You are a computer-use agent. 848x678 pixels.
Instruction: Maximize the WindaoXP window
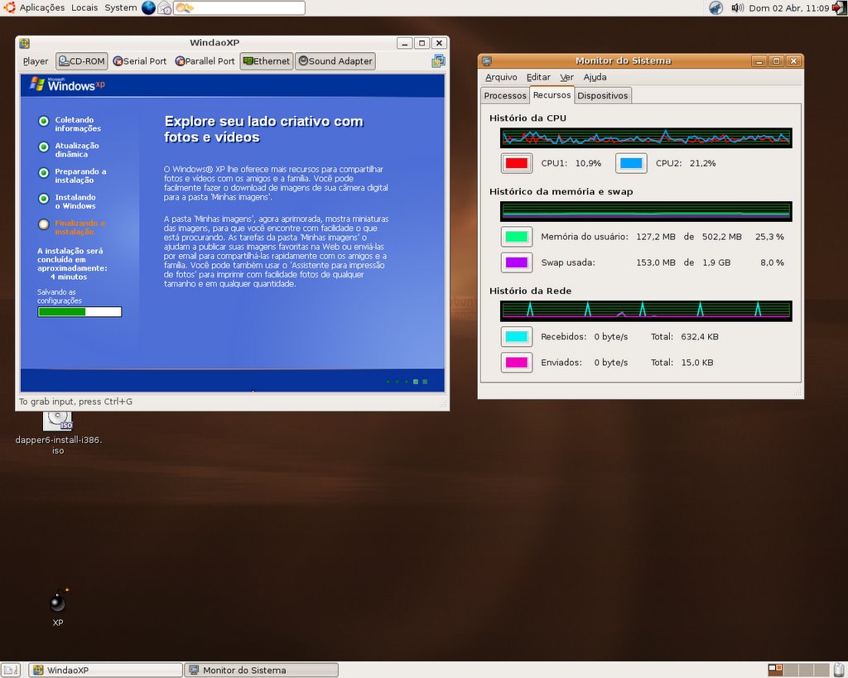[x=422, y=43]
